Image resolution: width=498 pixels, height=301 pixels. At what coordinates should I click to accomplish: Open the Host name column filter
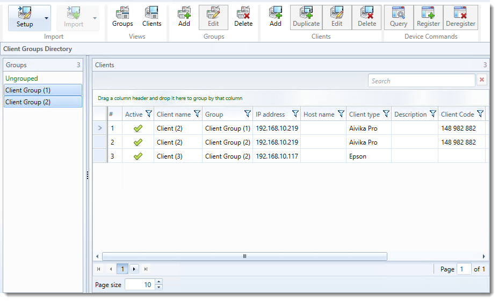(341, 114)
